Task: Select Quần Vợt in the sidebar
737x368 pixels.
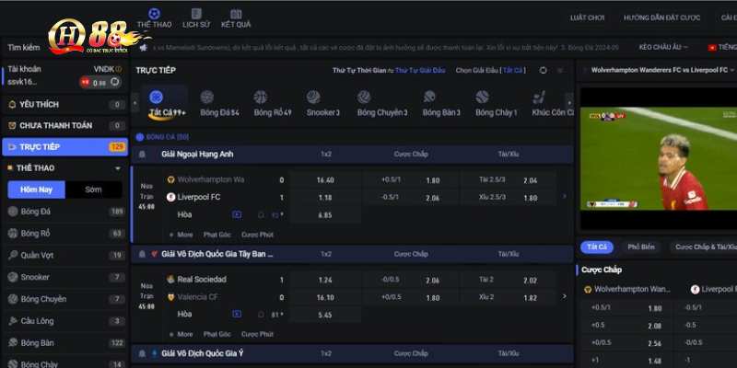Action: coord(64,256)
